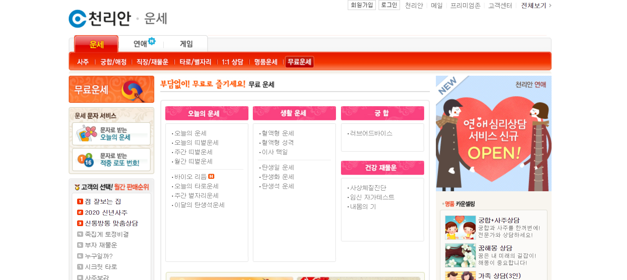Image resolution: width=627 pixels, height=280 pixels.
Task: Open 족집게 토정비결 link
Action: (107, 234)
